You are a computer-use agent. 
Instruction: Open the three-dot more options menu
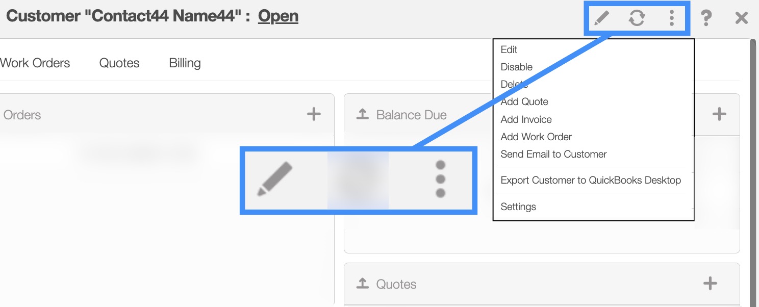(671, 18)
